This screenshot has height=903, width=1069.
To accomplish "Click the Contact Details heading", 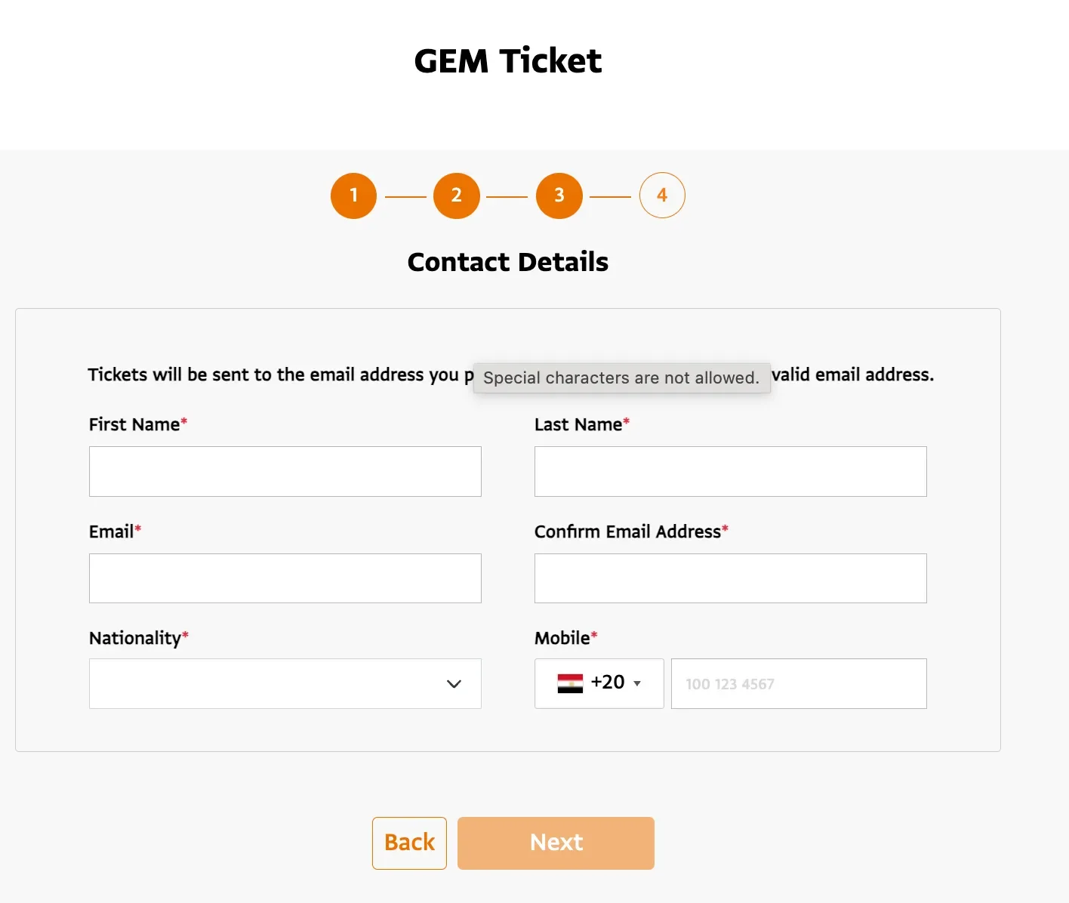I will coord(507,262).
